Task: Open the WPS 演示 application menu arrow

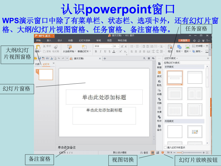Action: [53, 36]
